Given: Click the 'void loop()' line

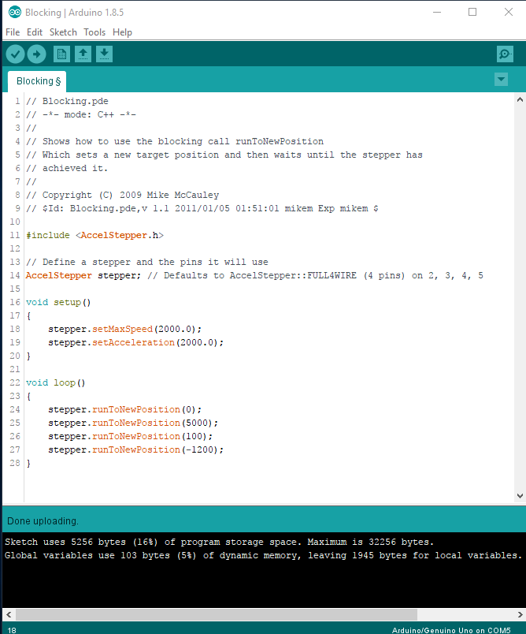Looking at the screenshot, I should pyautogui.click(x=56, y=383).
